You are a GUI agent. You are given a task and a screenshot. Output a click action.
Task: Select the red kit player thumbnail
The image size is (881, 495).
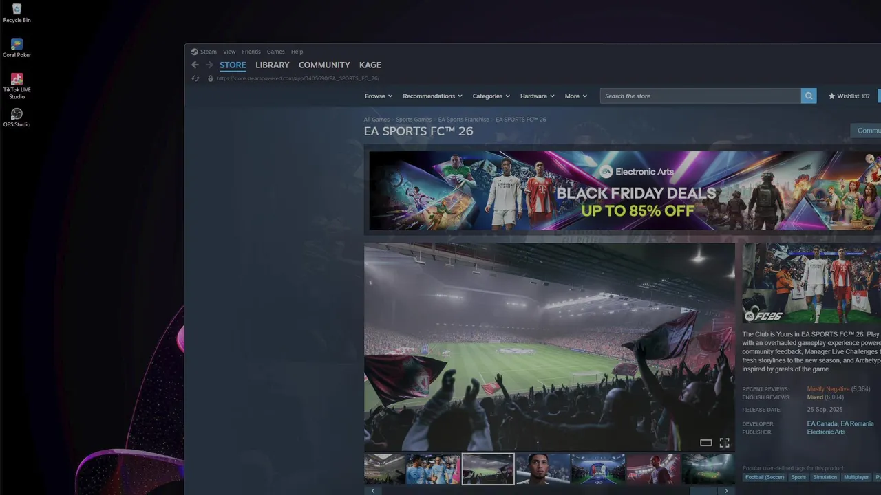[x=653, y=469]
